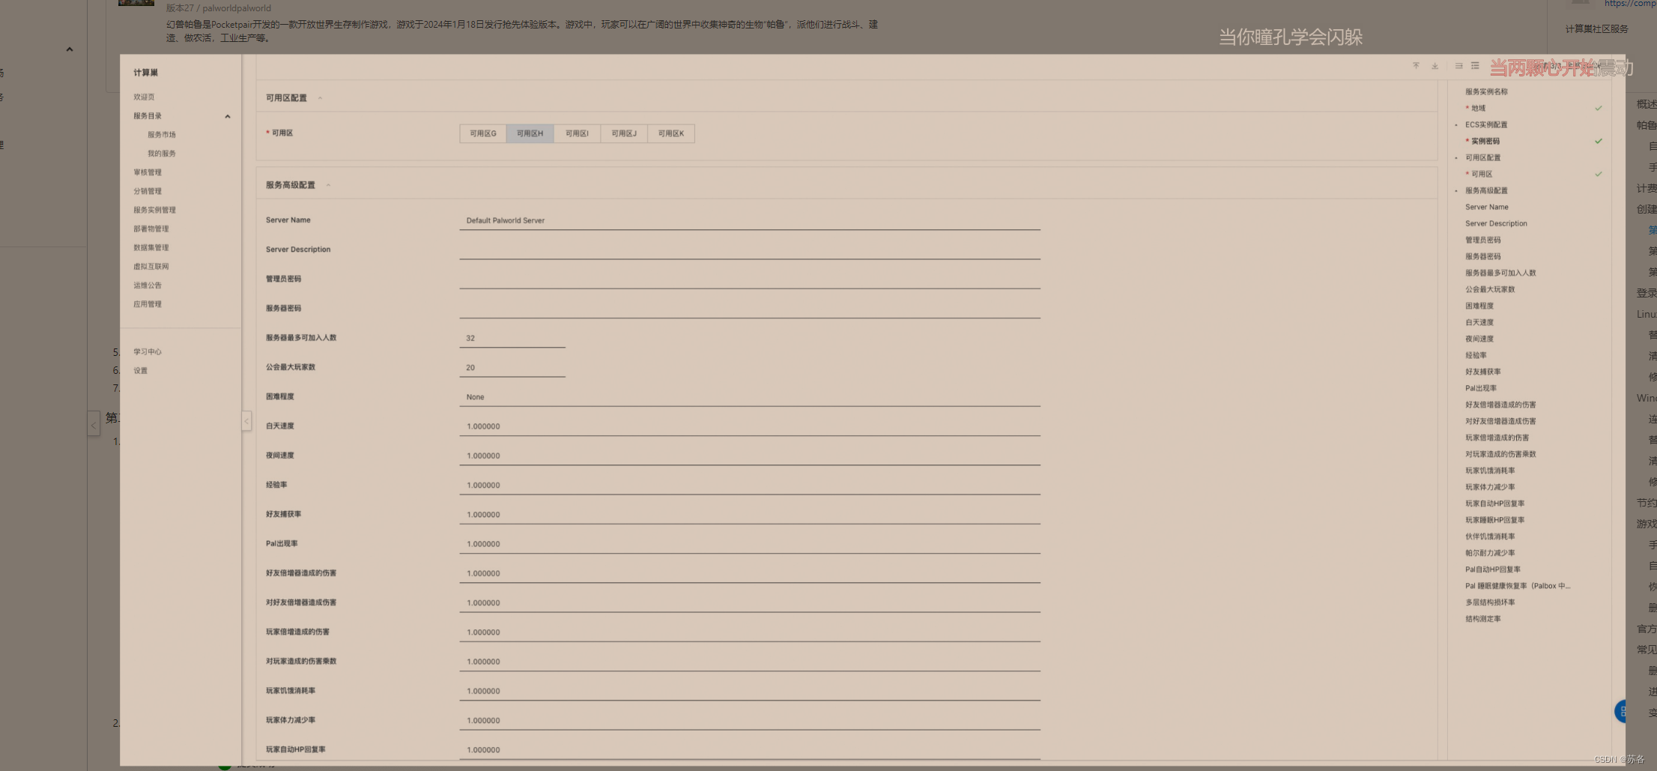The width and height of the screenshot is (1657, 771).
Task: Open 运维公告 in the sidebar
Action: coord(148,285)
